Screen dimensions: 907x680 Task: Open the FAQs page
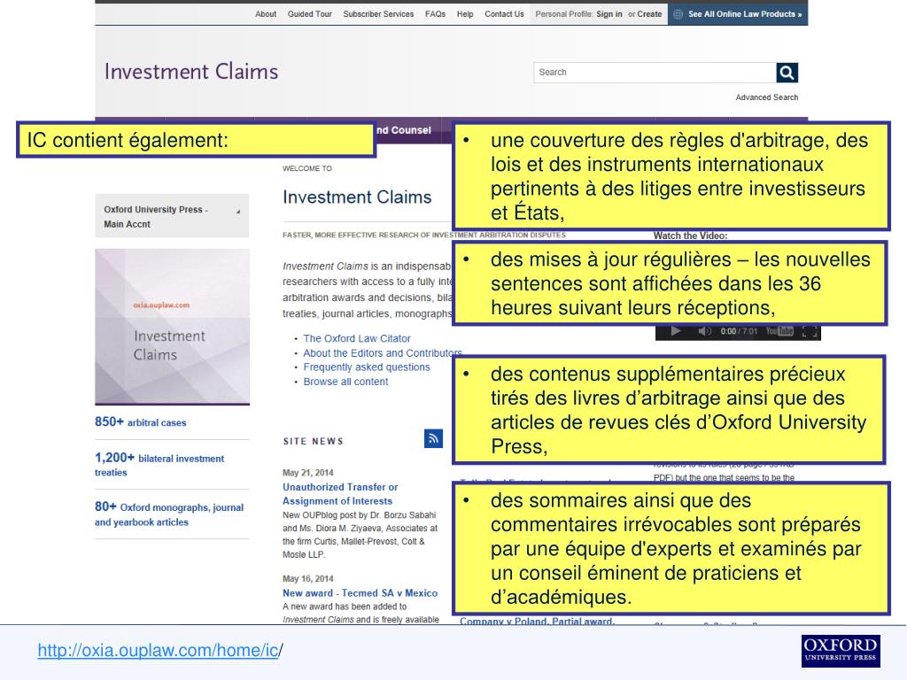click(x=435, y=14)
